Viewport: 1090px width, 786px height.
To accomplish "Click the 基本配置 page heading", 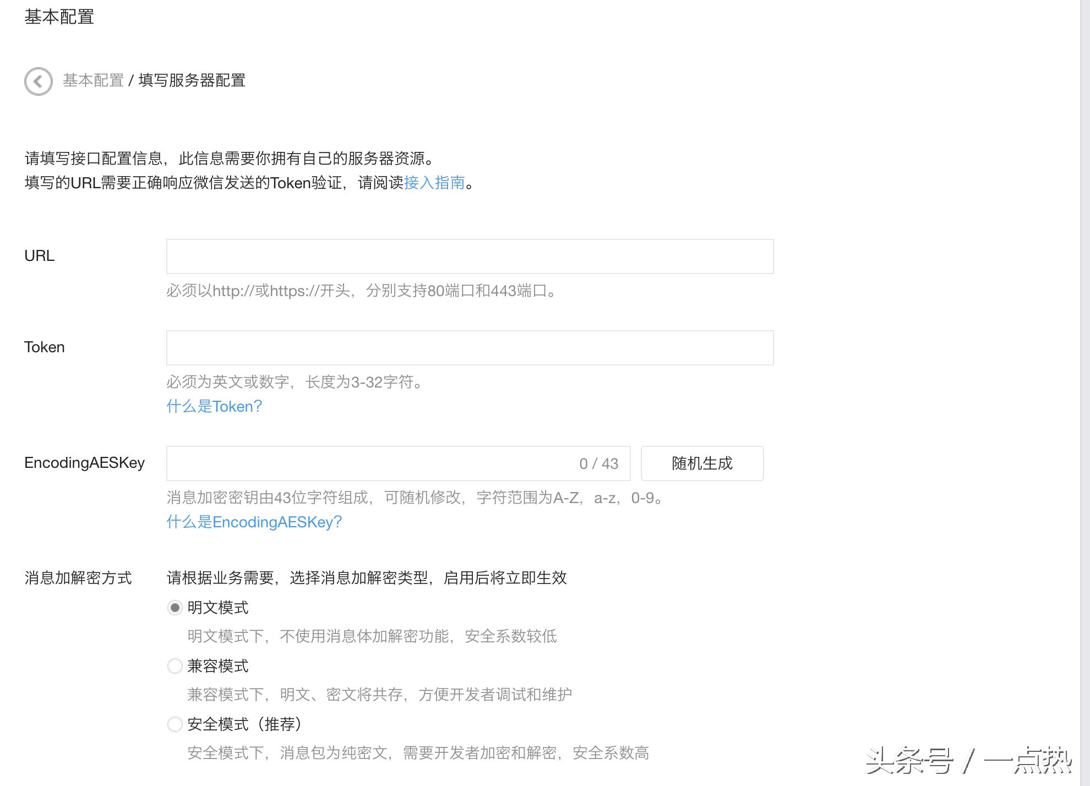I will coord(59,17).
